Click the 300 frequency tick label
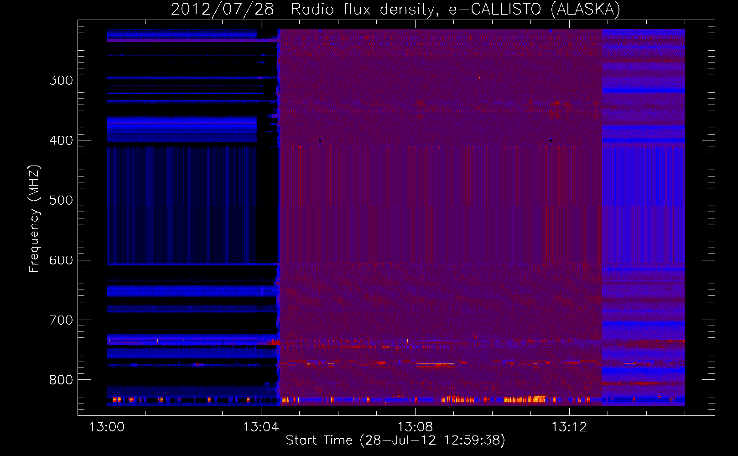Viewport: 738px width, 456px height. [61, 80]
